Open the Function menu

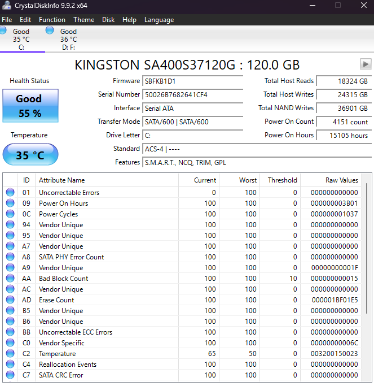click(52, 20)
